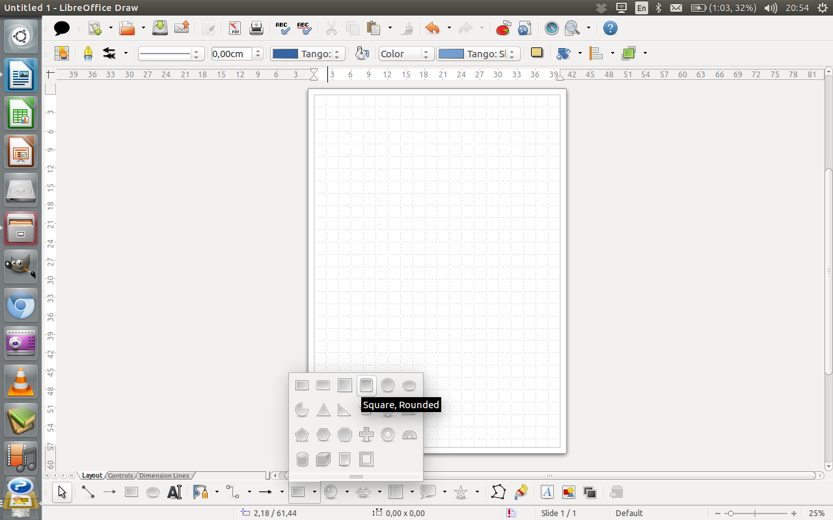Viewport: 833px width, 520px height.
Task: Toggle Glue Points mode
Action: [521, 493]
